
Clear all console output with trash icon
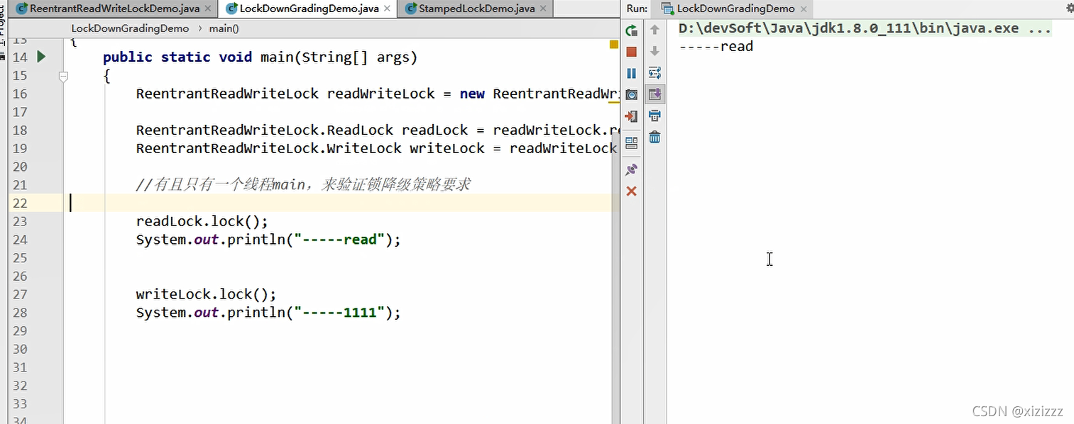click(x=654, y=137)
